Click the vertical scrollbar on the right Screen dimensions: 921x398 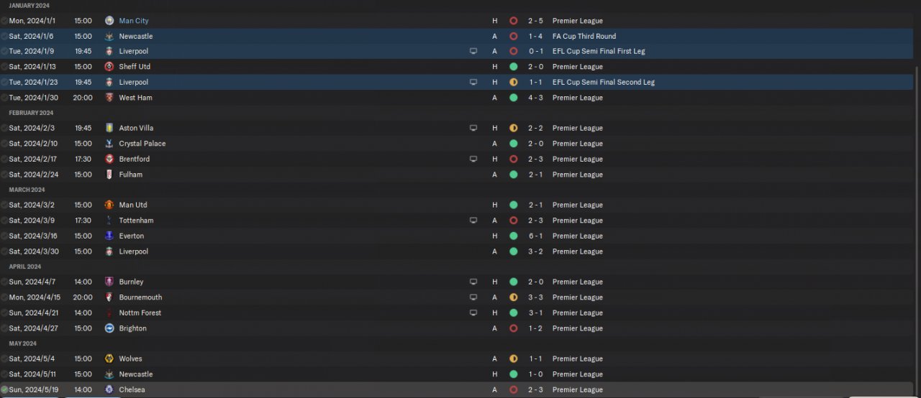[x=917, y=216]
